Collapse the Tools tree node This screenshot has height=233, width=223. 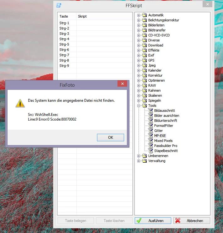[139, 106]
